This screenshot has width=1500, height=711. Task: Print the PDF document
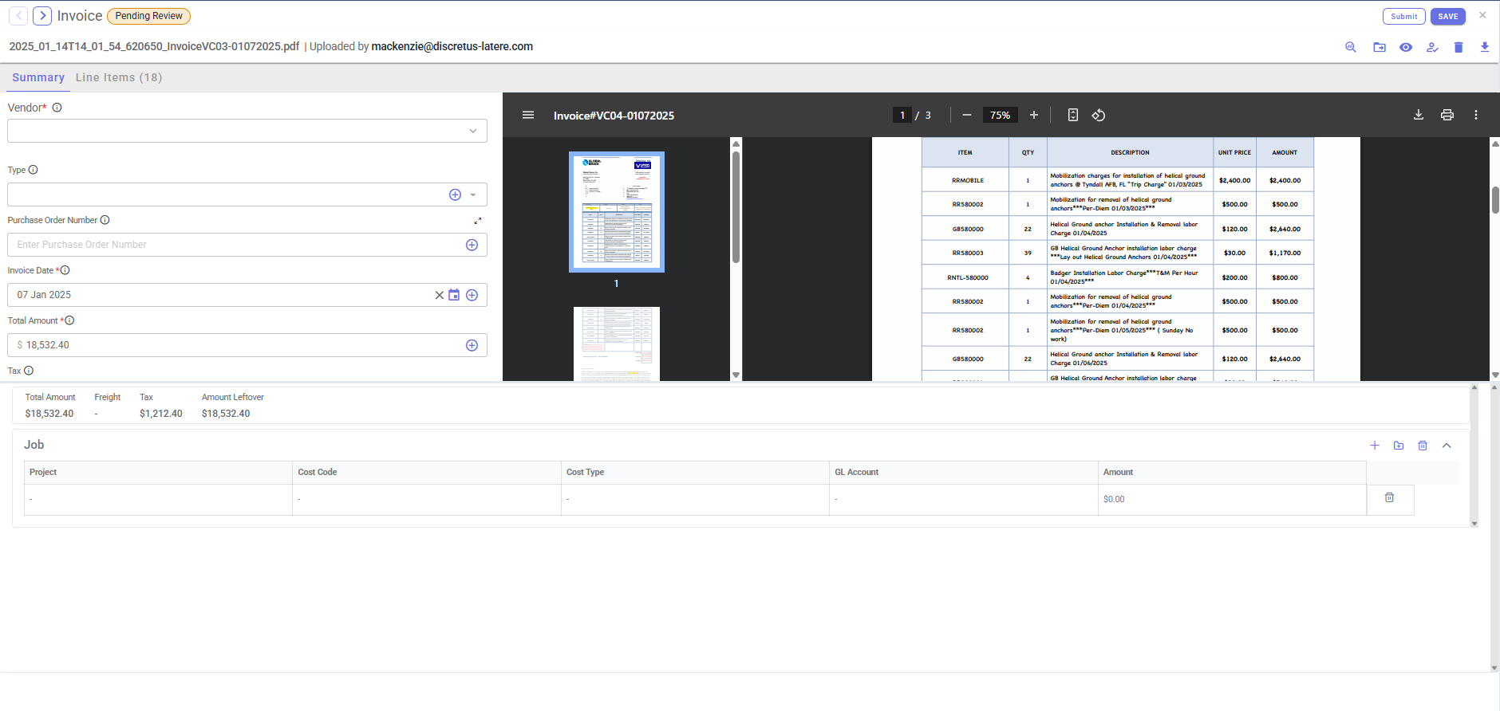(x=1447, y=115)
